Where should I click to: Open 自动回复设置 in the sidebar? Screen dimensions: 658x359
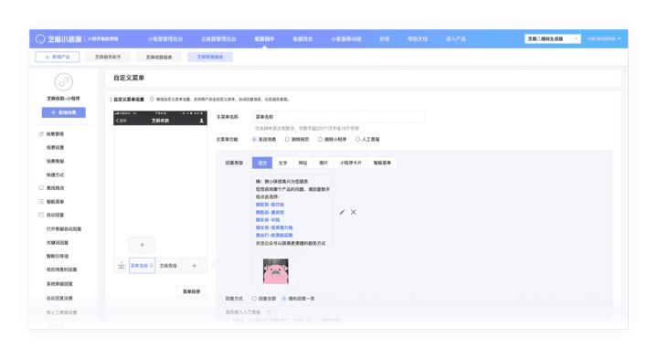coord(59,298)
